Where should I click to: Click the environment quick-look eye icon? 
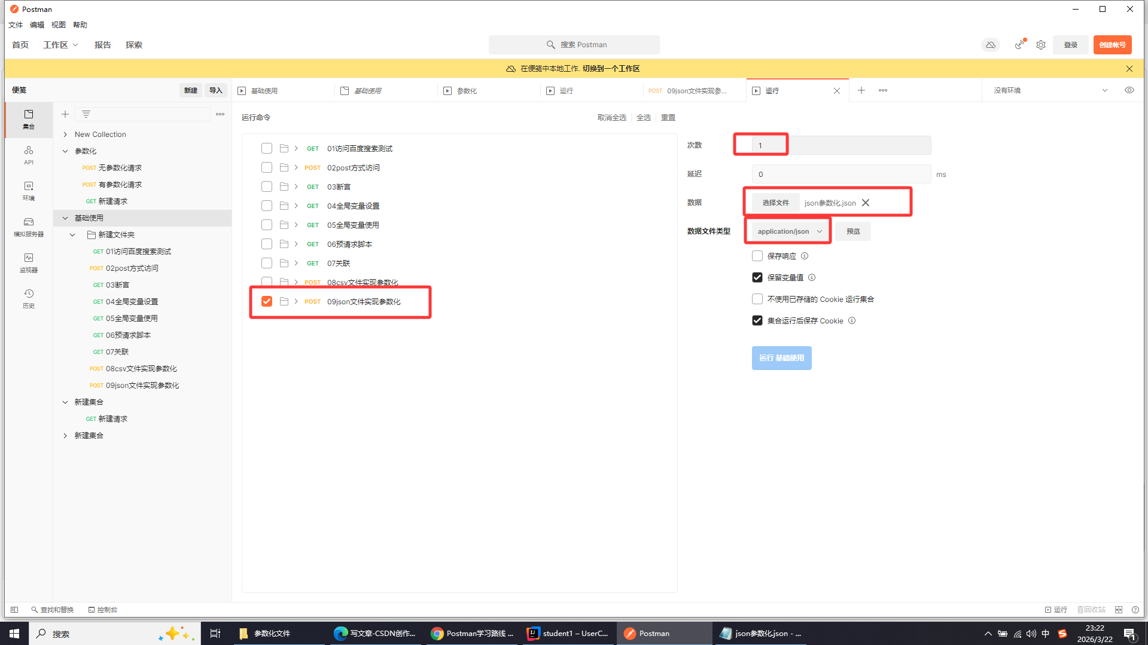[1129, 90]
